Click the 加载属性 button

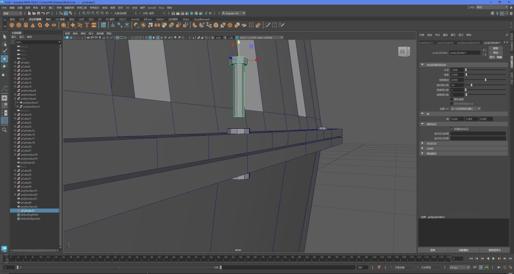(463, 249)
